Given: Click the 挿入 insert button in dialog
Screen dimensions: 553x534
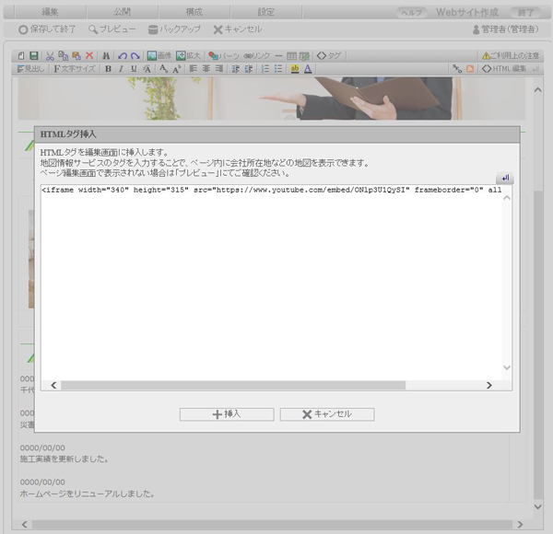Looking at the screenshot, I should pos(227,414).
